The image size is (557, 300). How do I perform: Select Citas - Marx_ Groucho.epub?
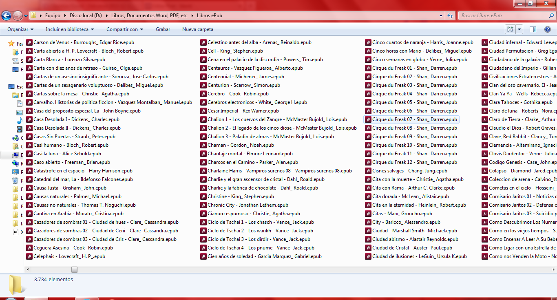[399, 214]
